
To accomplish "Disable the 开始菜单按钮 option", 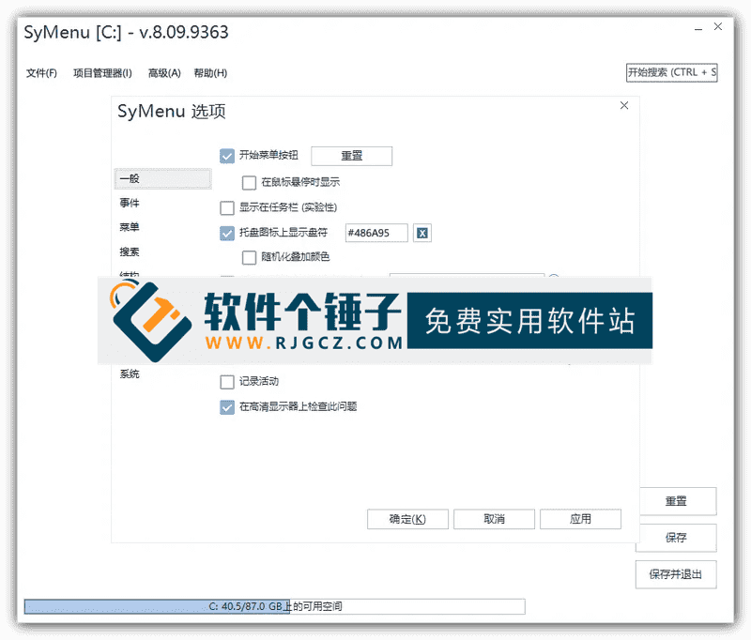I will [226, 156].
